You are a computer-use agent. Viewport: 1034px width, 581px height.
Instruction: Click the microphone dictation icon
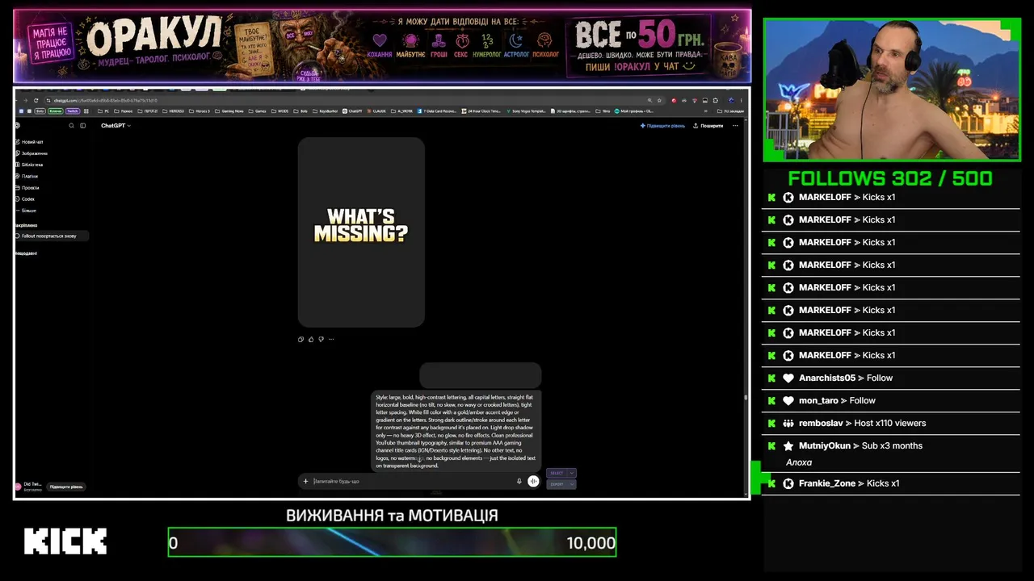519,481
